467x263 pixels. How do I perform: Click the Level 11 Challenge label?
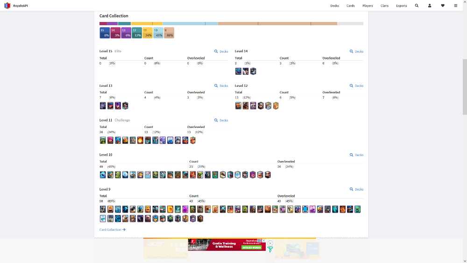coord(115,121)
